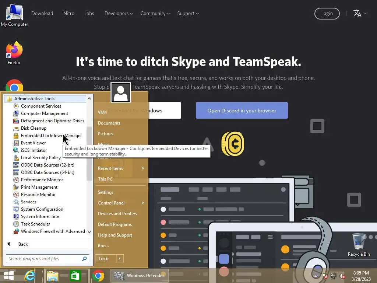Open Component Services icon in Administrative Tools

pyautogui.click(x=16, y=106)
